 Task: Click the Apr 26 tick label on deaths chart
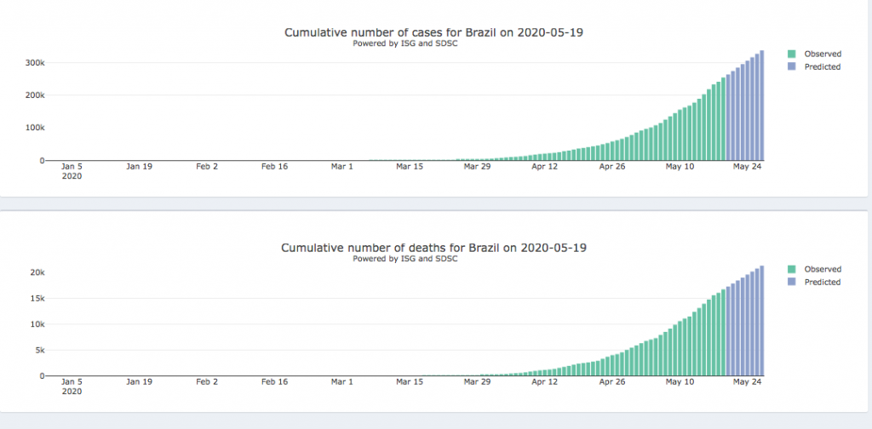point(612,382)
